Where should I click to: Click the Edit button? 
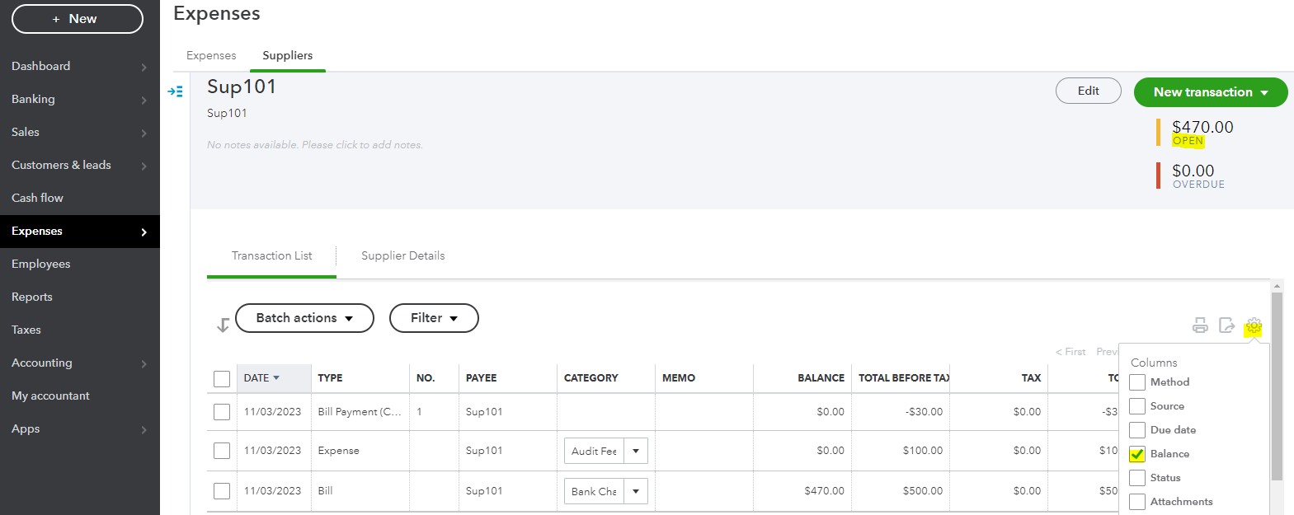(1088, 91)
